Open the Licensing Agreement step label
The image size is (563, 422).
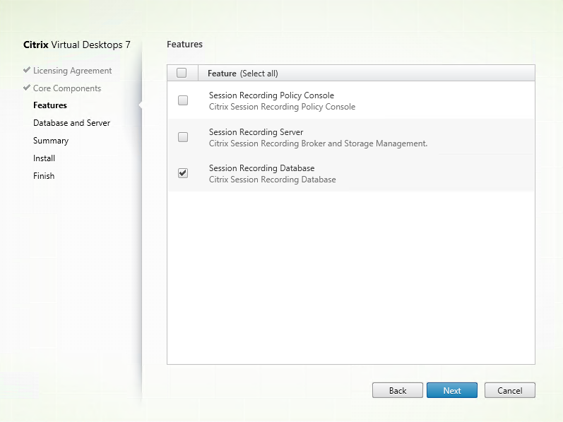click(x=72, y=71)
